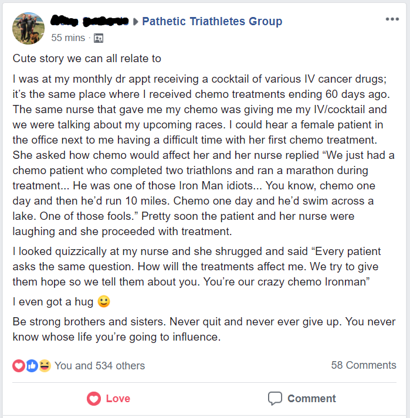Screen dimensions: 410x418
Task: Click the poster's profile picture
Action: 28,28
